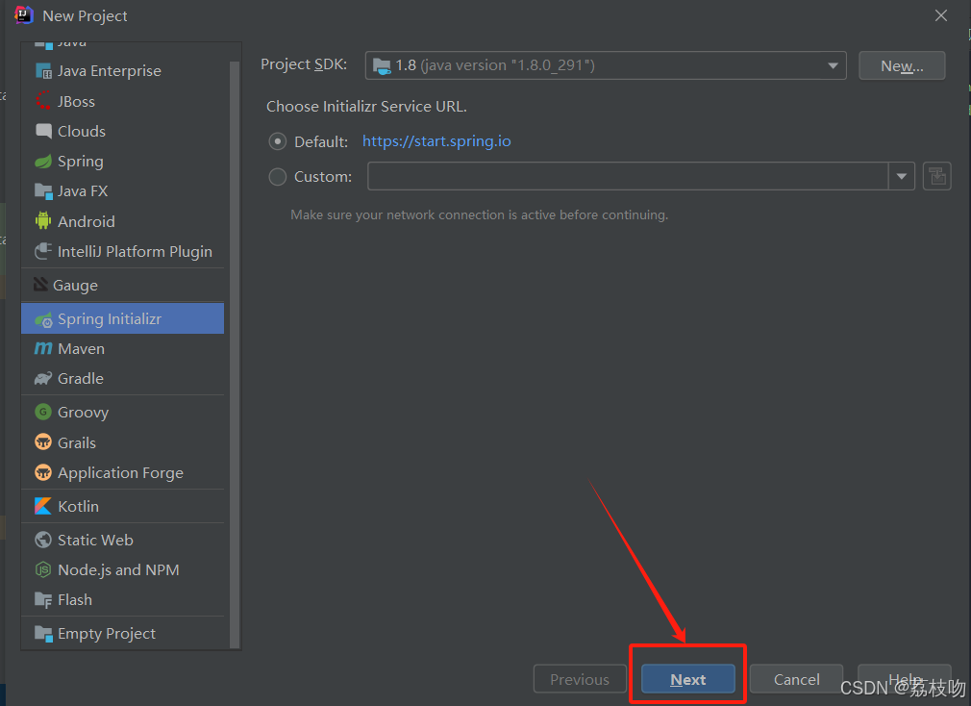This screenshot has height=706, width=971.
Task: Click the Grails orange icon
Action: click(43, 442)
